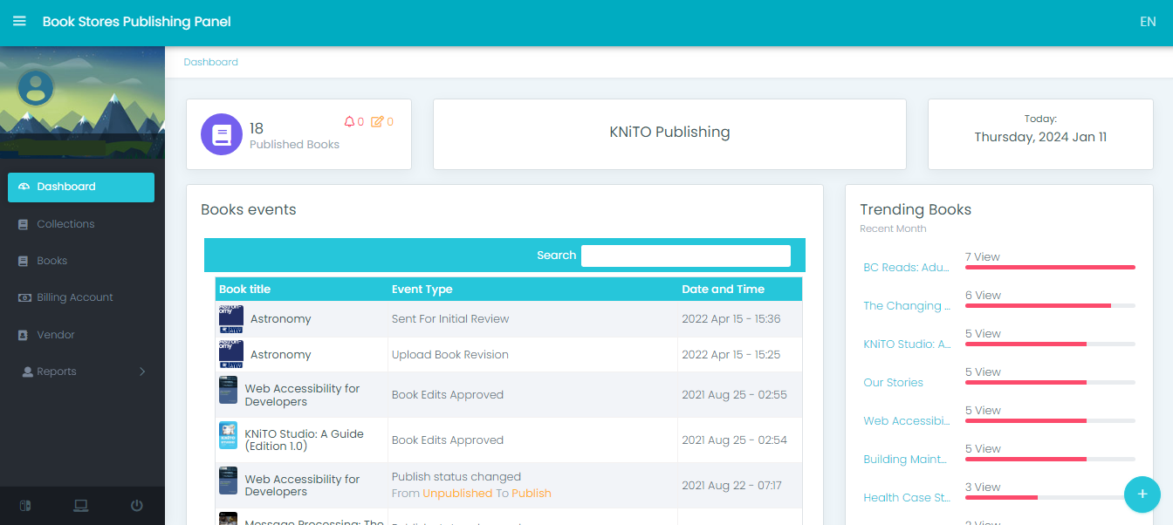Image resolution: width=1173 pixels, height=525 pixels.
Task: Sort table by Book title column
Action: coord(245,290)
